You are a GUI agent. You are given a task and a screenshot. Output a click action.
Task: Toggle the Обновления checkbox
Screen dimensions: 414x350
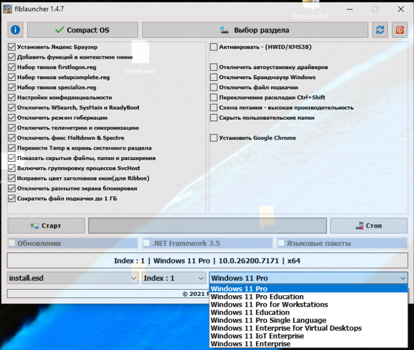tap(12, 243)
